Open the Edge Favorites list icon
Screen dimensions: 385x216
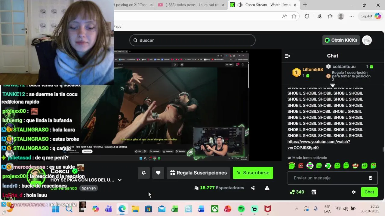point(330,16)
